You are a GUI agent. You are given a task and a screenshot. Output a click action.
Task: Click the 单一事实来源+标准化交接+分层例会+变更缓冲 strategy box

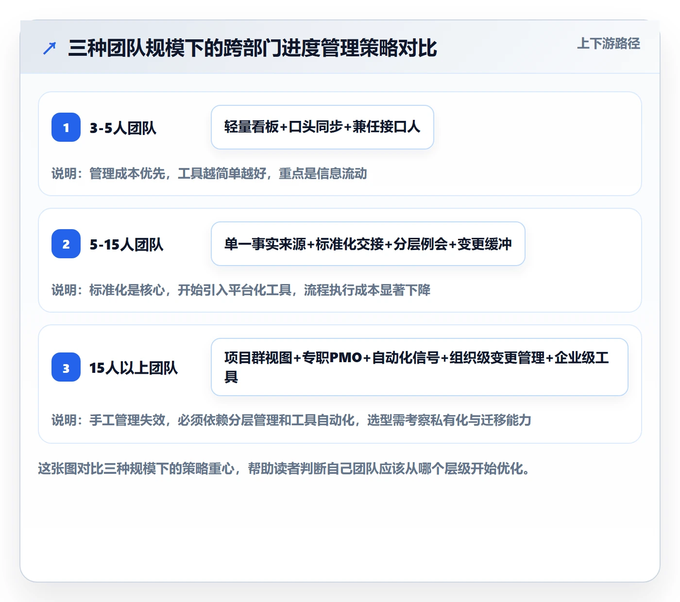368,244
